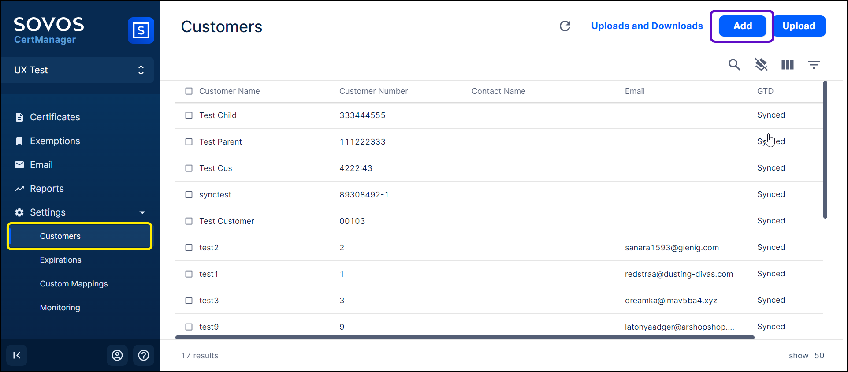Collapse the Settings menu section
The image size is (848, 372).
click(x=142, y=212)
